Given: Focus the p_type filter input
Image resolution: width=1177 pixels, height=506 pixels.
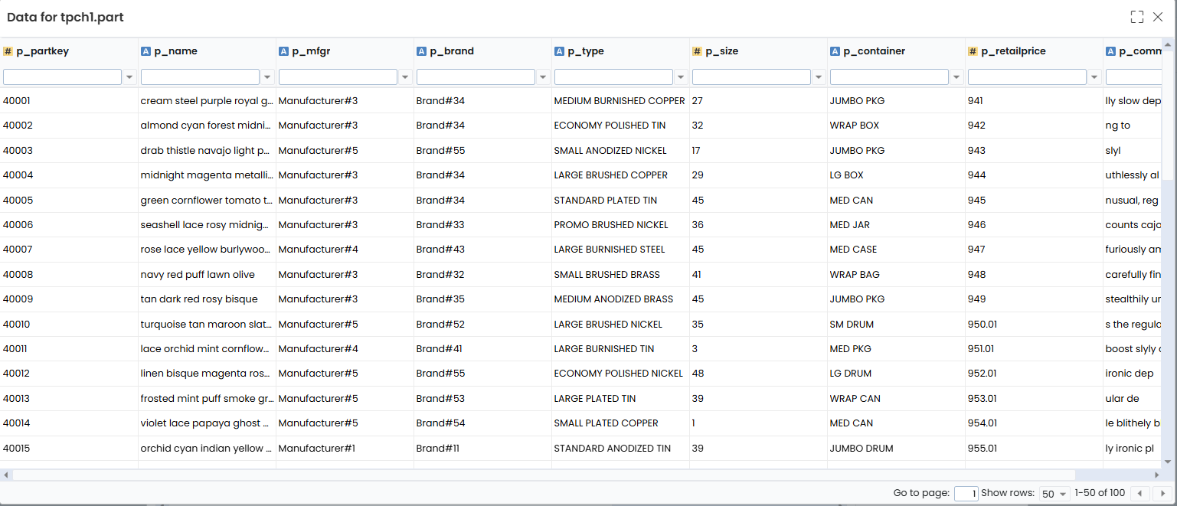Looking at the screenshot, I should coord(613,77).
